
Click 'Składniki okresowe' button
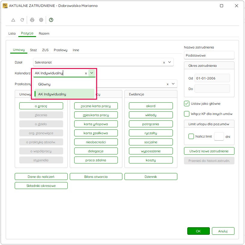(41, 186)
